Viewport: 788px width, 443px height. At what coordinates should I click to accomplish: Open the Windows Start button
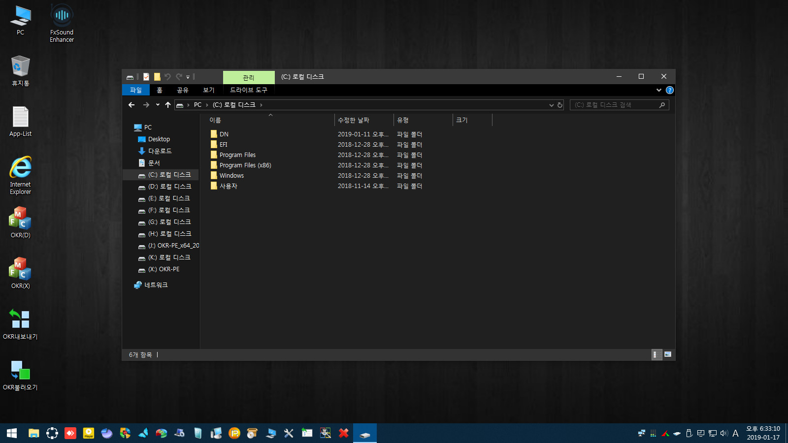(12, 433)
